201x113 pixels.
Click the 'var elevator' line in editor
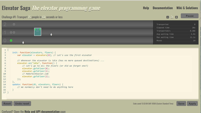coord(55,55)
